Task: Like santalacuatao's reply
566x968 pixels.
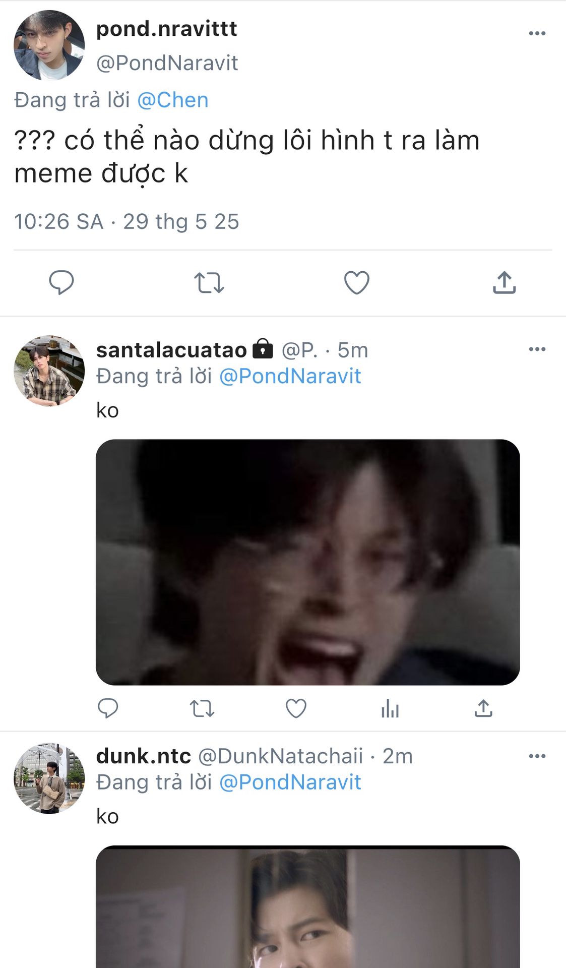Action: point(296,708)
